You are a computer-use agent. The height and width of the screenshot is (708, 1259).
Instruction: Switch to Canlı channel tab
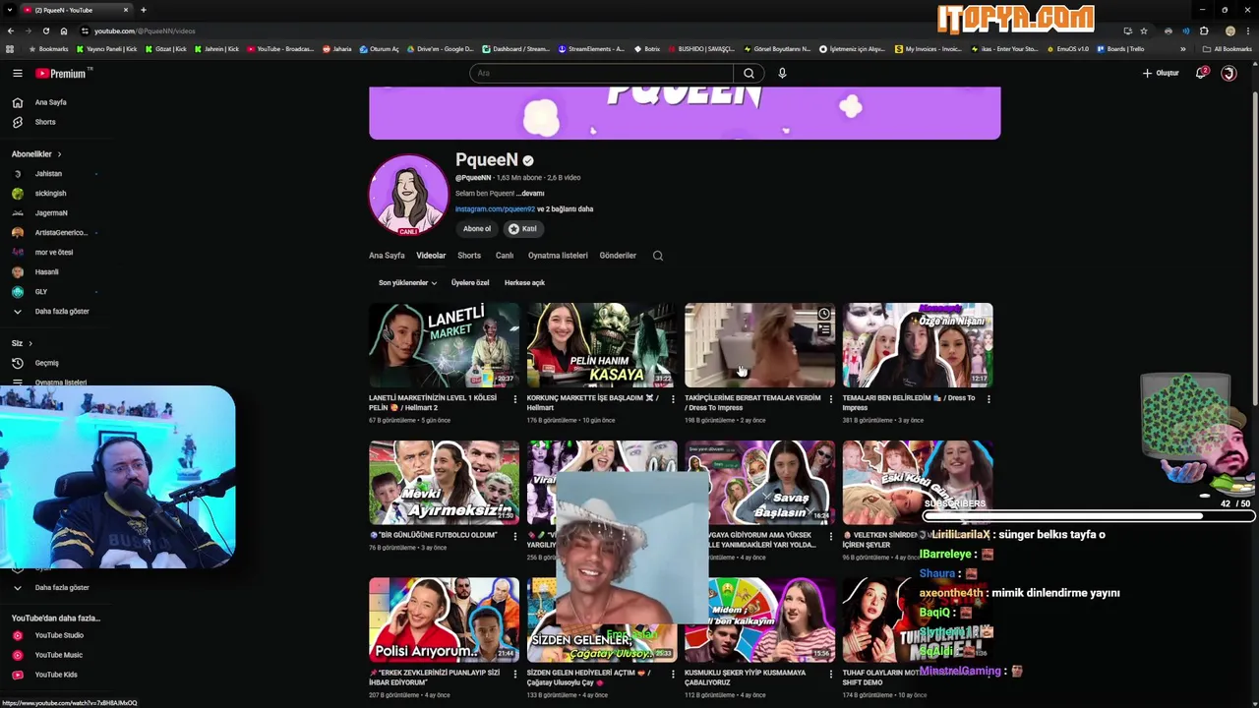point(505,256)
